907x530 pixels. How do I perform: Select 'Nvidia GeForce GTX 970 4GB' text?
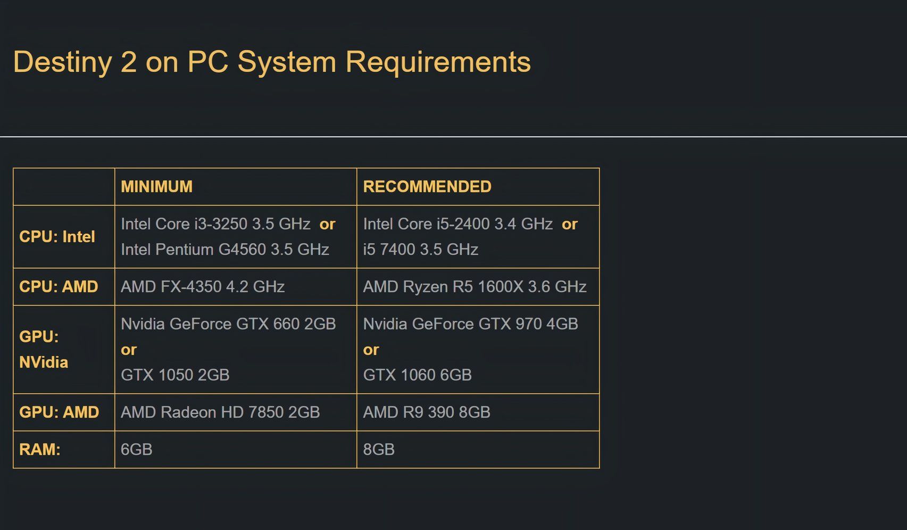pos(470,324)
